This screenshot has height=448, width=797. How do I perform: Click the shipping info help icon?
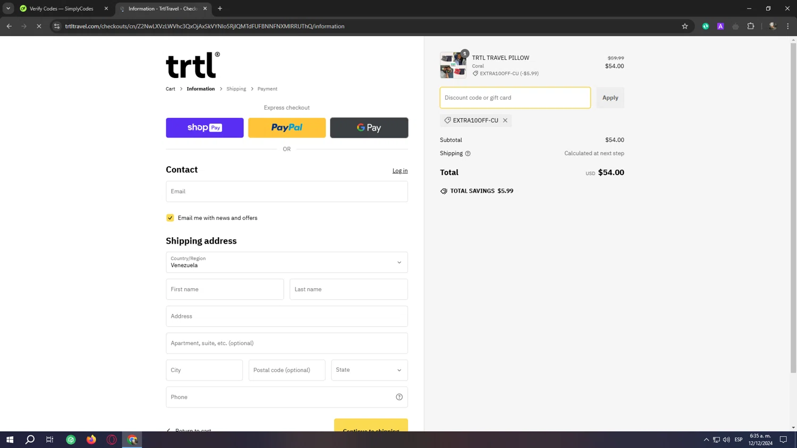click(x=468, y=153)
